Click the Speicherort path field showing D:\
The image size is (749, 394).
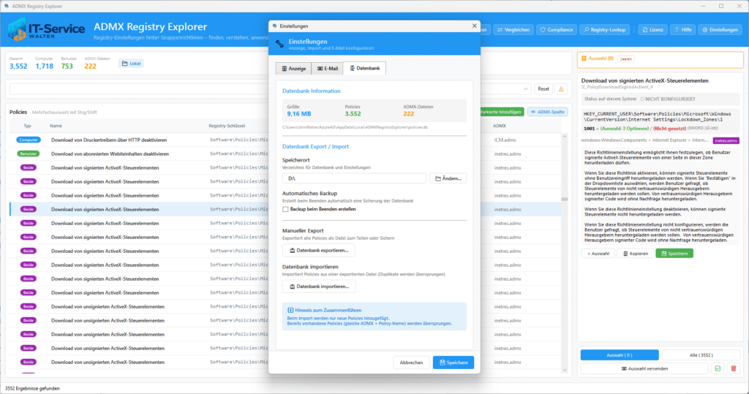coord(354,178)
